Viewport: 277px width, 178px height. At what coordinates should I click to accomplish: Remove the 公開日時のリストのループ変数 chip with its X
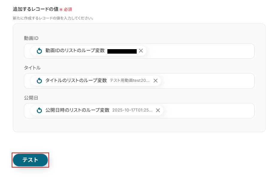tap(158, 111)
